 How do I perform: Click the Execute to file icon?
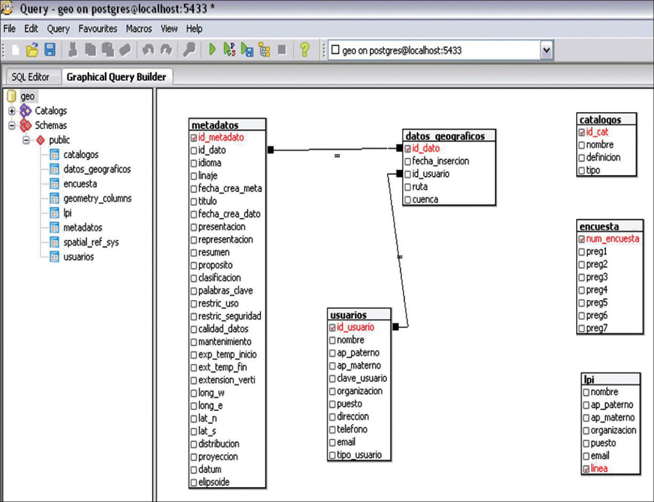[247, 50]
